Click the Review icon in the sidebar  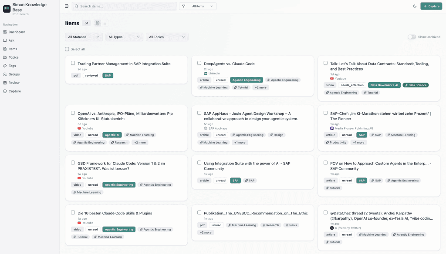click(x=5, y=83)
